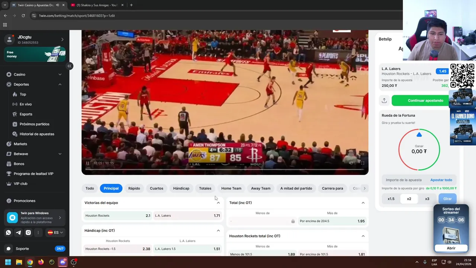Image resolution: width=476 pixels, height=268 pixels.
Task: Select the Cuartos market tab
Action: pos(157,188)
